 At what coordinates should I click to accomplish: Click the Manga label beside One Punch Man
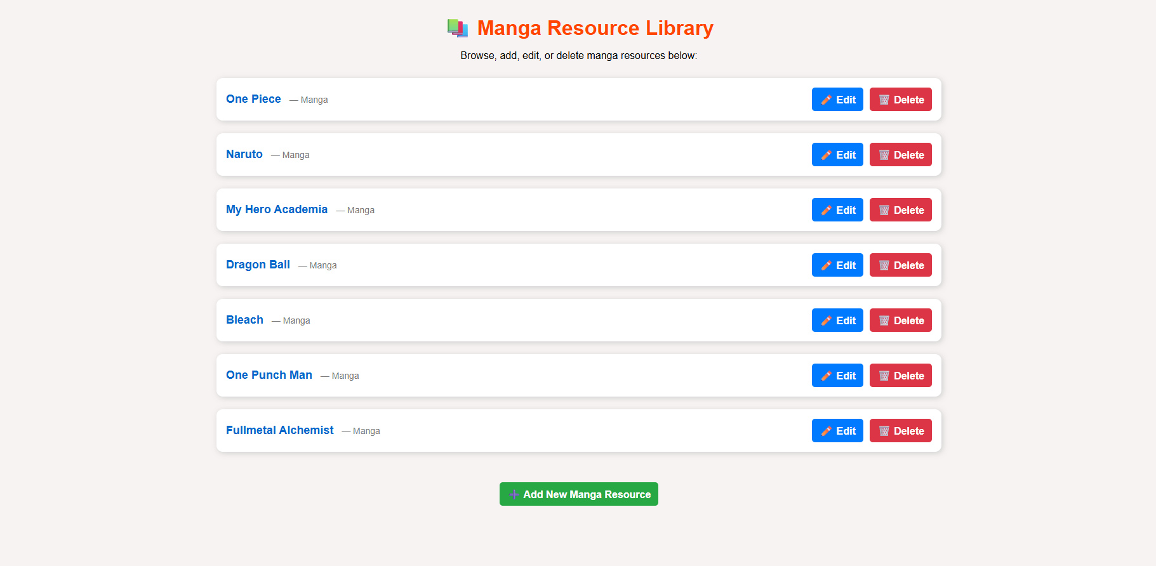(340, 376)
